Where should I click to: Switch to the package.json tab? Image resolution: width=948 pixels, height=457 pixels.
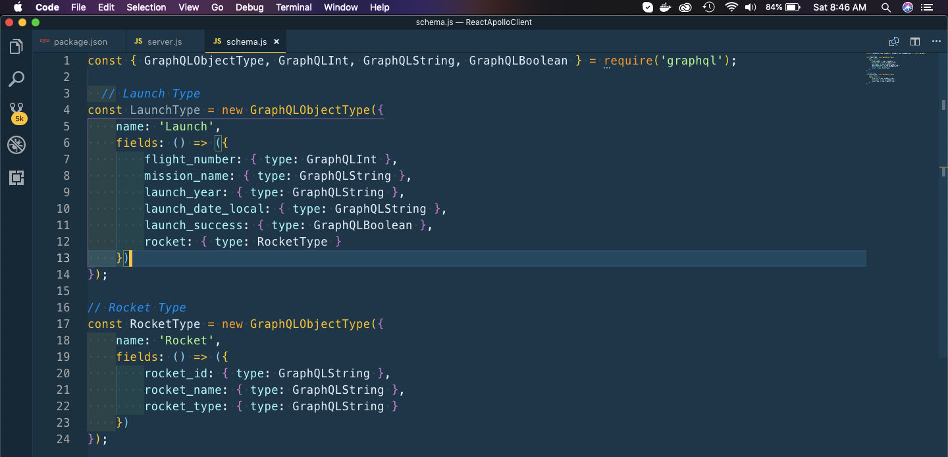(x=80, y=41)
